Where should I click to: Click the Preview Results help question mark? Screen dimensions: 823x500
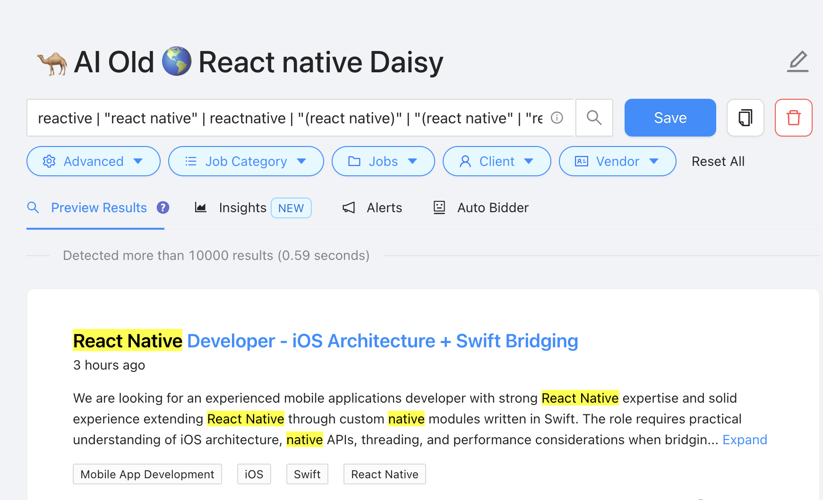163,207
